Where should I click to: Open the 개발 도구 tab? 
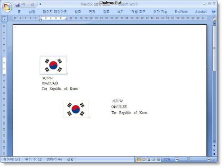[138, 12]
